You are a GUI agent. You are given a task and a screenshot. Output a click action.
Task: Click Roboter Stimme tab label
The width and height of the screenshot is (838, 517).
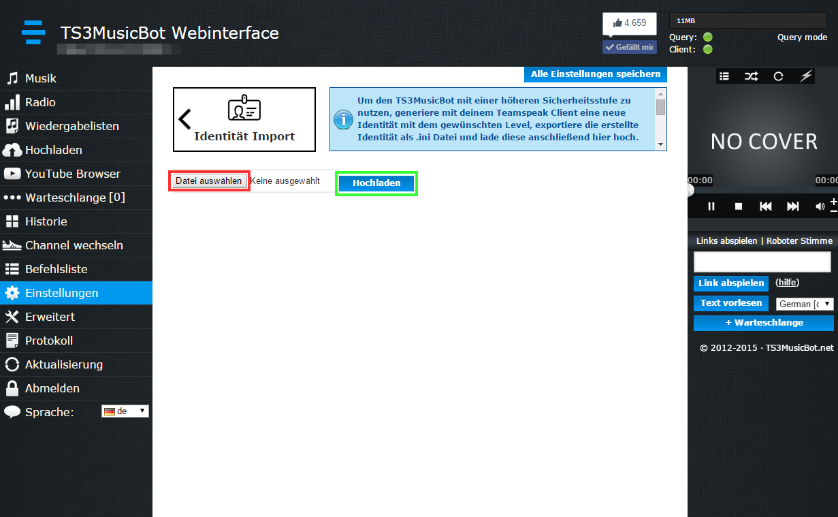tap(799, 241)
